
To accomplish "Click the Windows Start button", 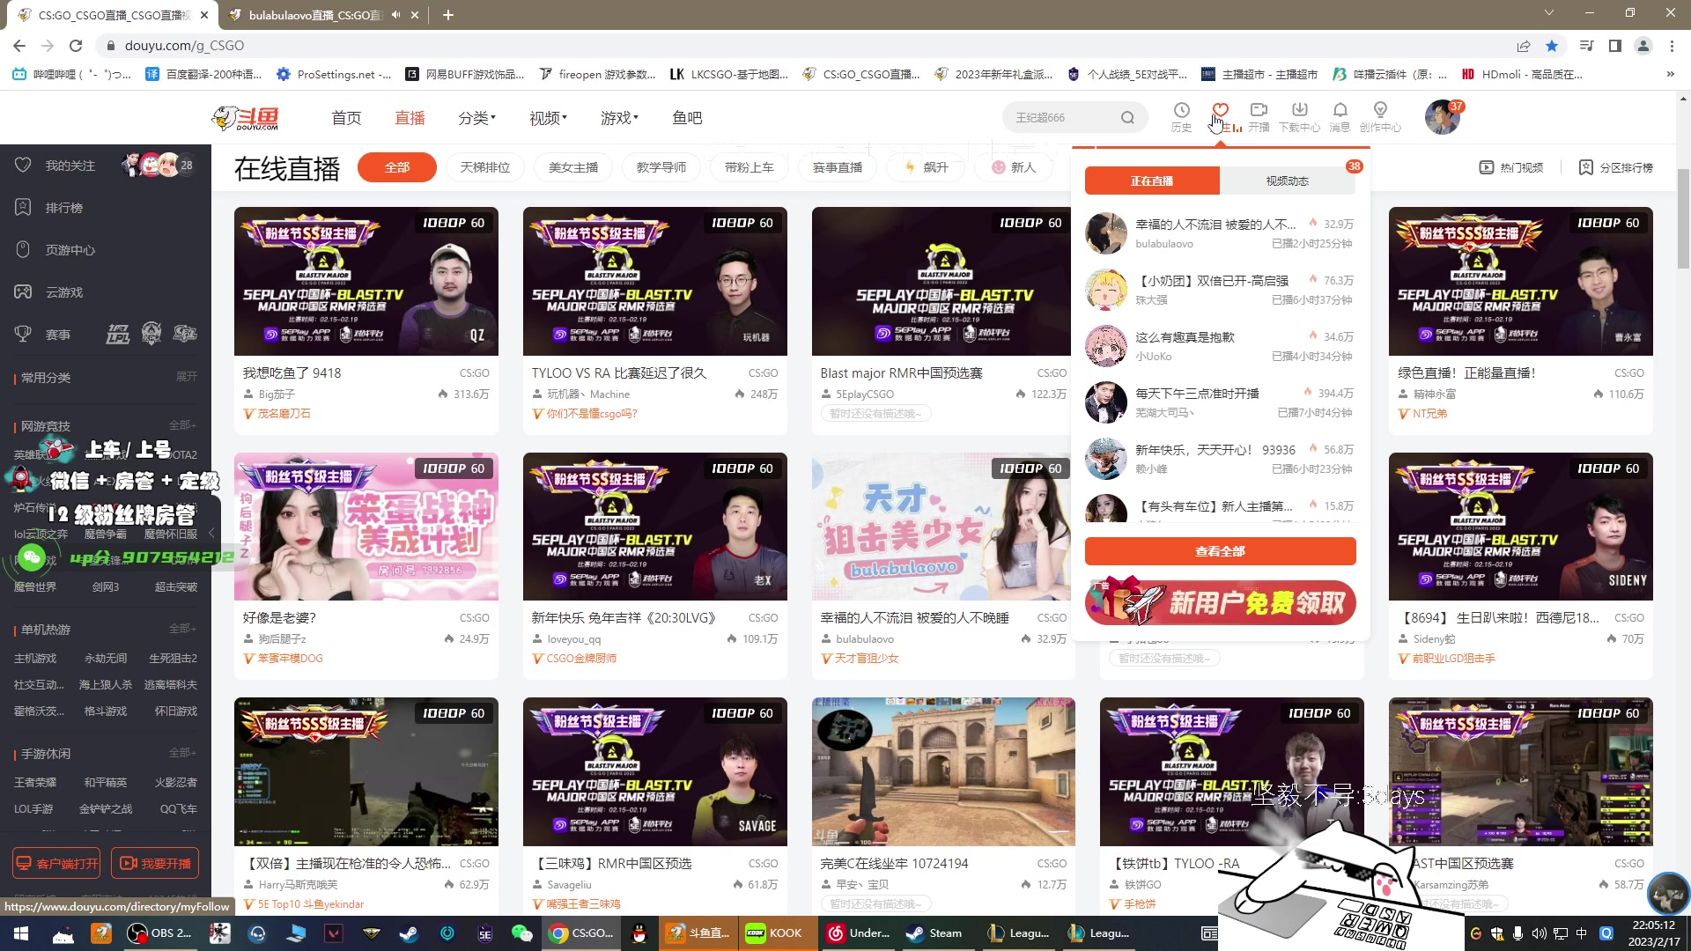I will coord(21,933).
